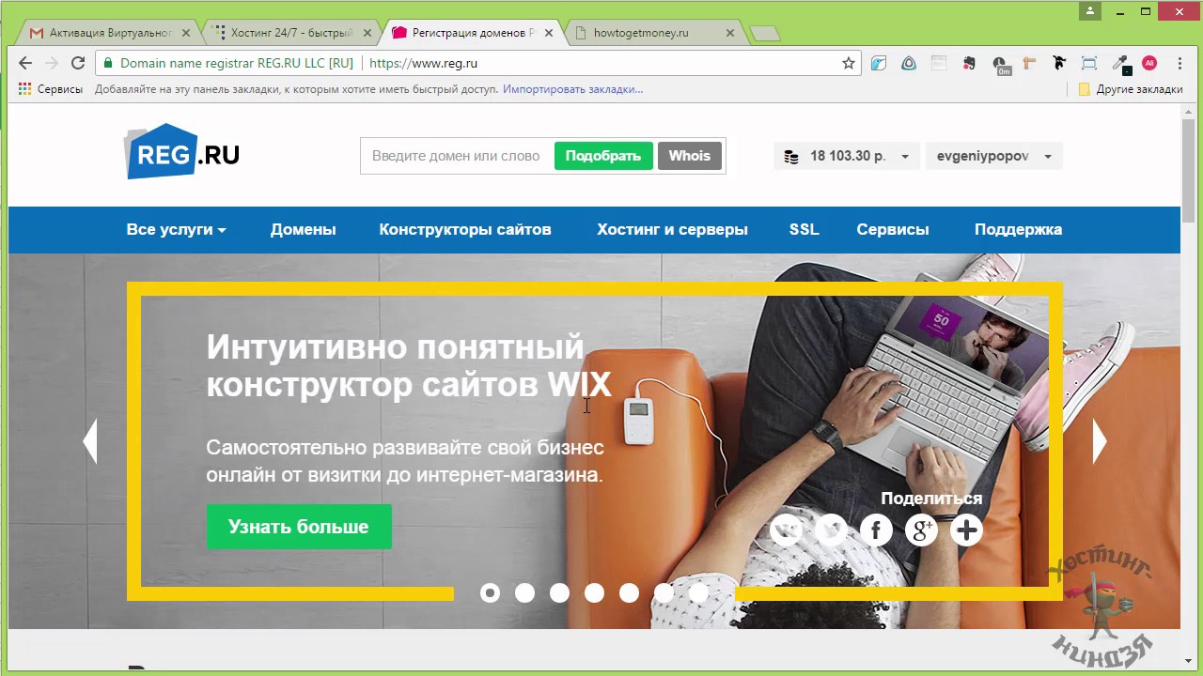Close the Хостинг 24/7 tab
This screenshot has height=676, width=1203.
[x=367, y=33]
